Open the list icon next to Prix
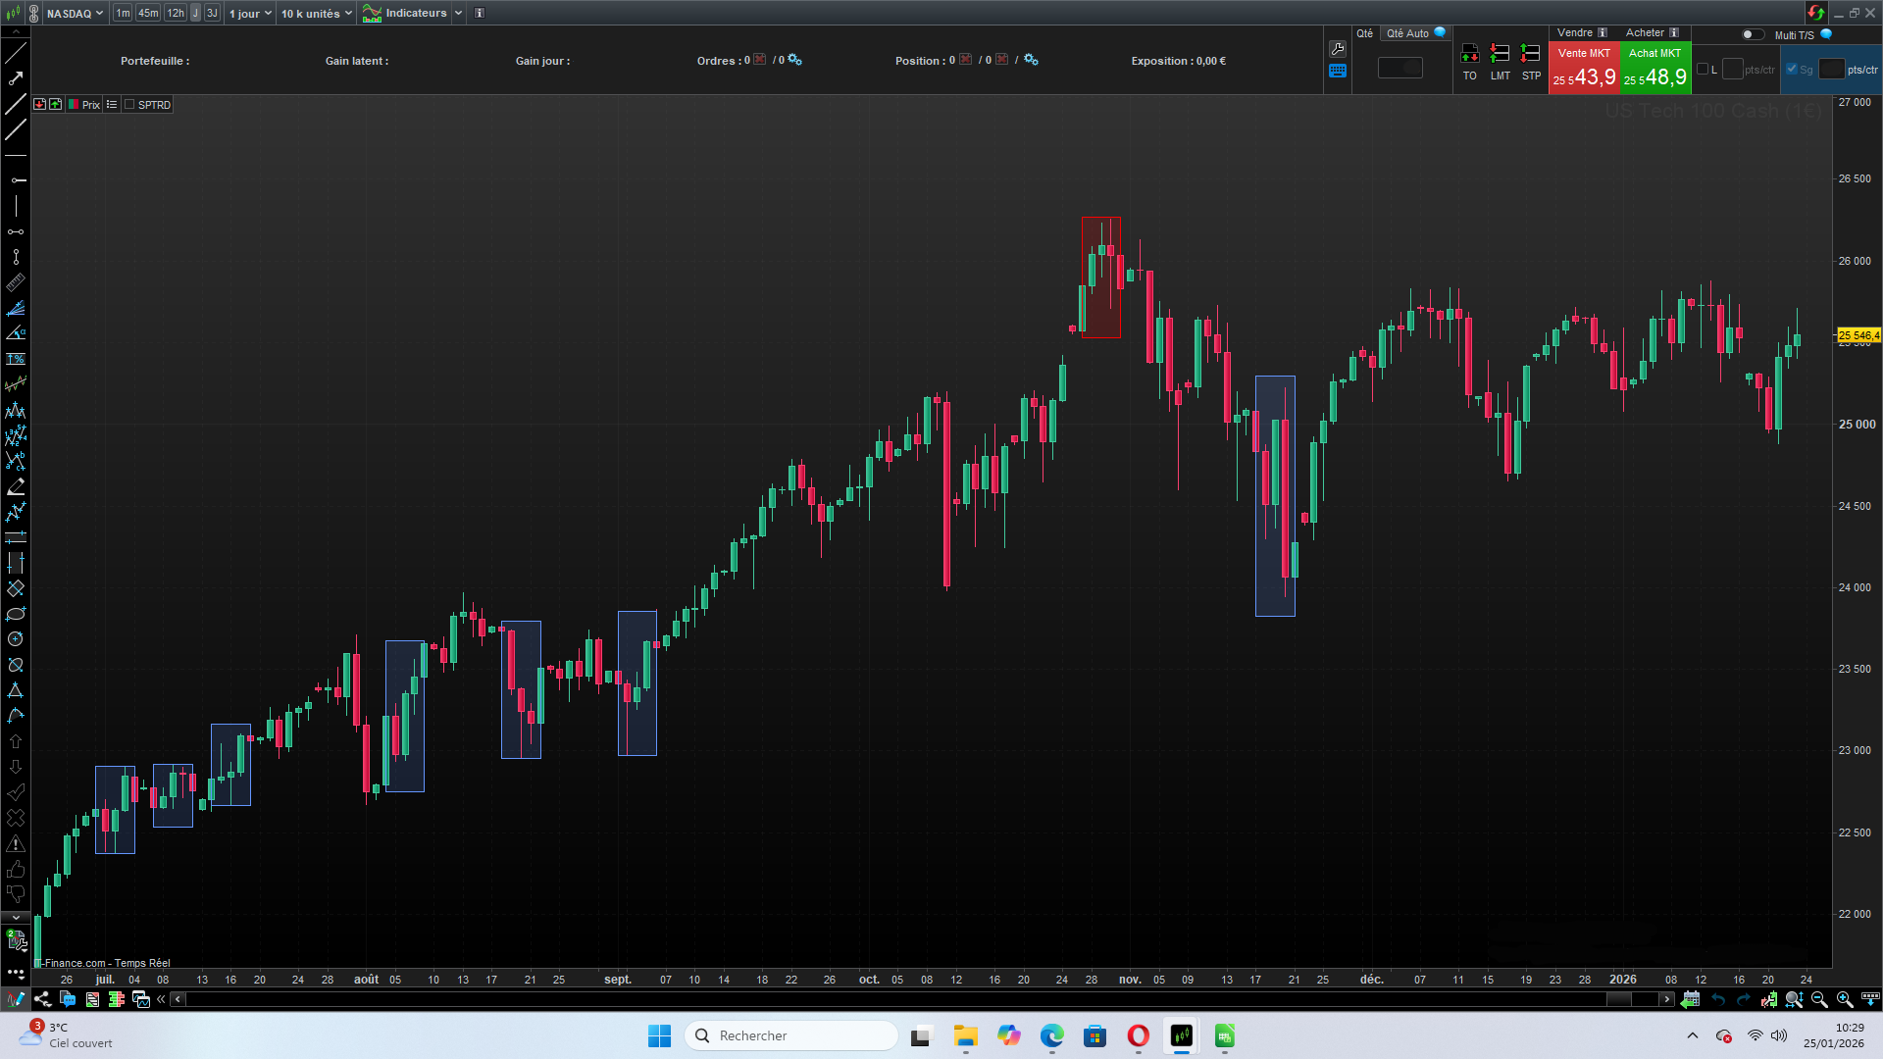Screen dimensions: 1883x1059 pyautogui.click(x=112, y=105)
